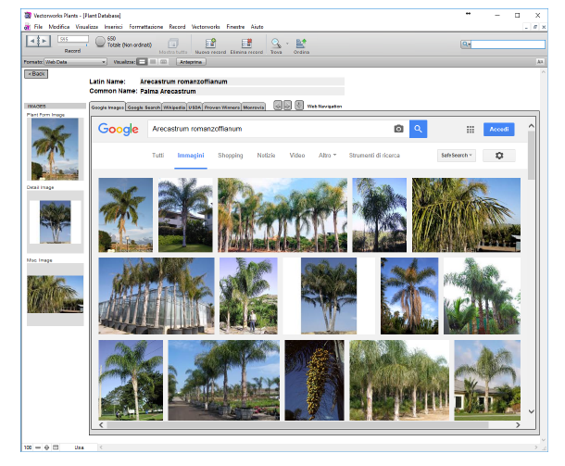Open the Google apps grid
565x466 pixels.
tap(471, 130)
